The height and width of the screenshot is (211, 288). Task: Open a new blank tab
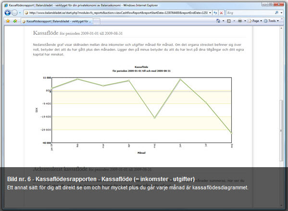pyautogui.click(x=97, y=22)
